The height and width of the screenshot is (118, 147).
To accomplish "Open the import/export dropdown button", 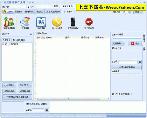I will coord(25,85).
